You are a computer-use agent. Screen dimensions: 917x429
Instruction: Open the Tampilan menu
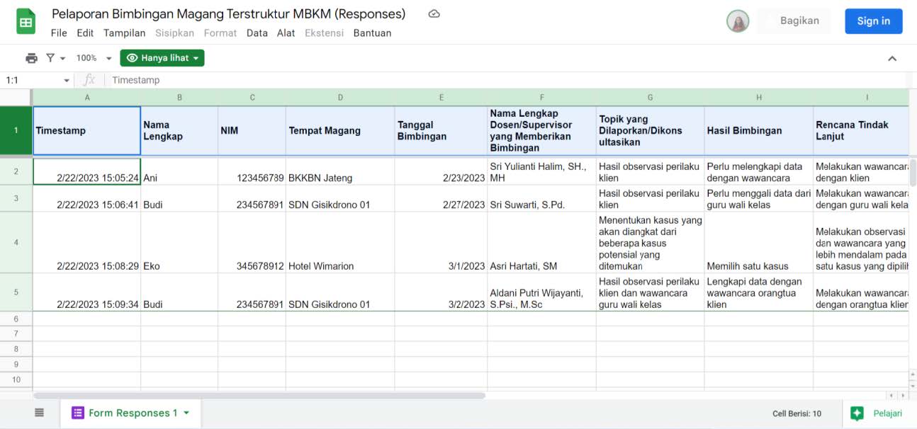124,33
